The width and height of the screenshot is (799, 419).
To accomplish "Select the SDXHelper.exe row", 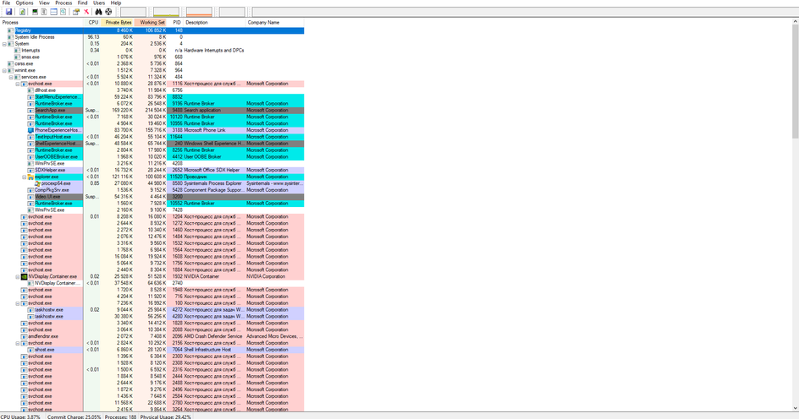I will click(152, 171).
